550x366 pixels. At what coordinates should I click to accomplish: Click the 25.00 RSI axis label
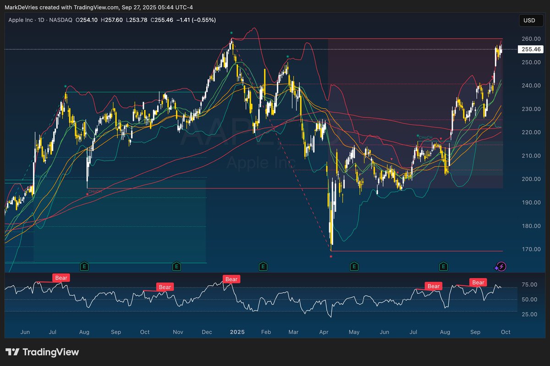[x=529, y=314]
